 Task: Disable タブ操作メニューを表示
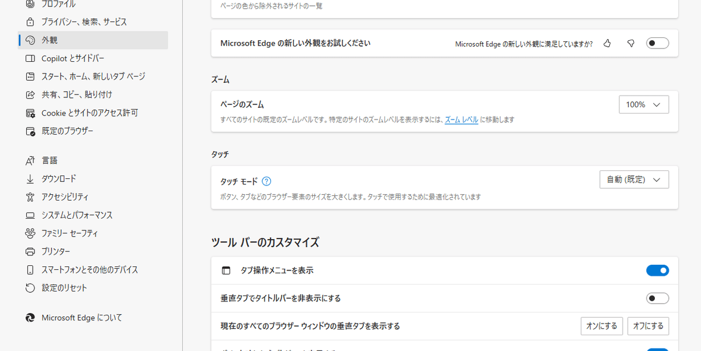(658, 270)
